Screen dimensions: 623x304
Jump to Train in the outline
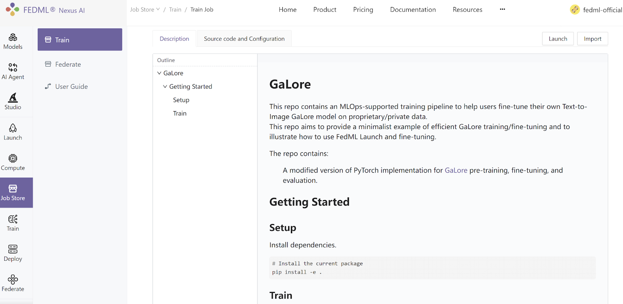pyautogui.click(x=180, y=113)
